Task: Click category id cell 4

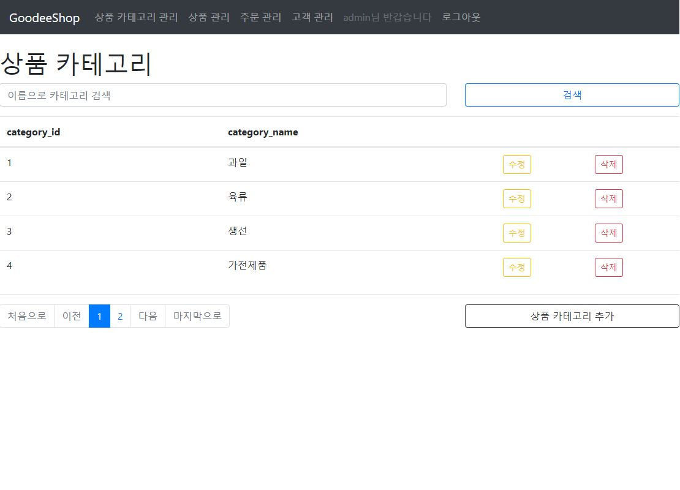Action: [9, 265]
